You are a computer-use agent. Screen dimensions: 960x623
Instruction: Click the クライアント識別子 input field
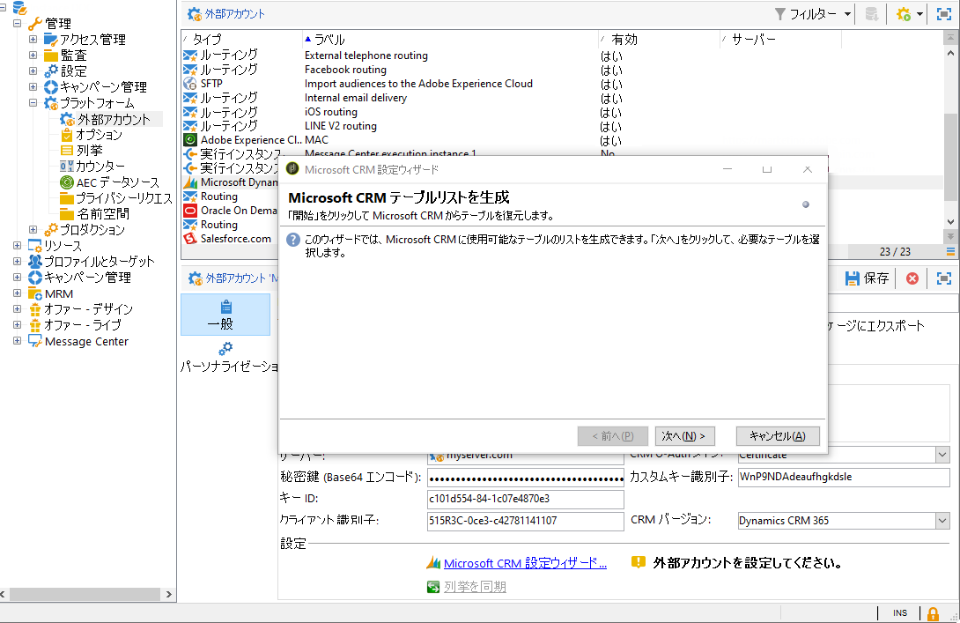(525, 522)
